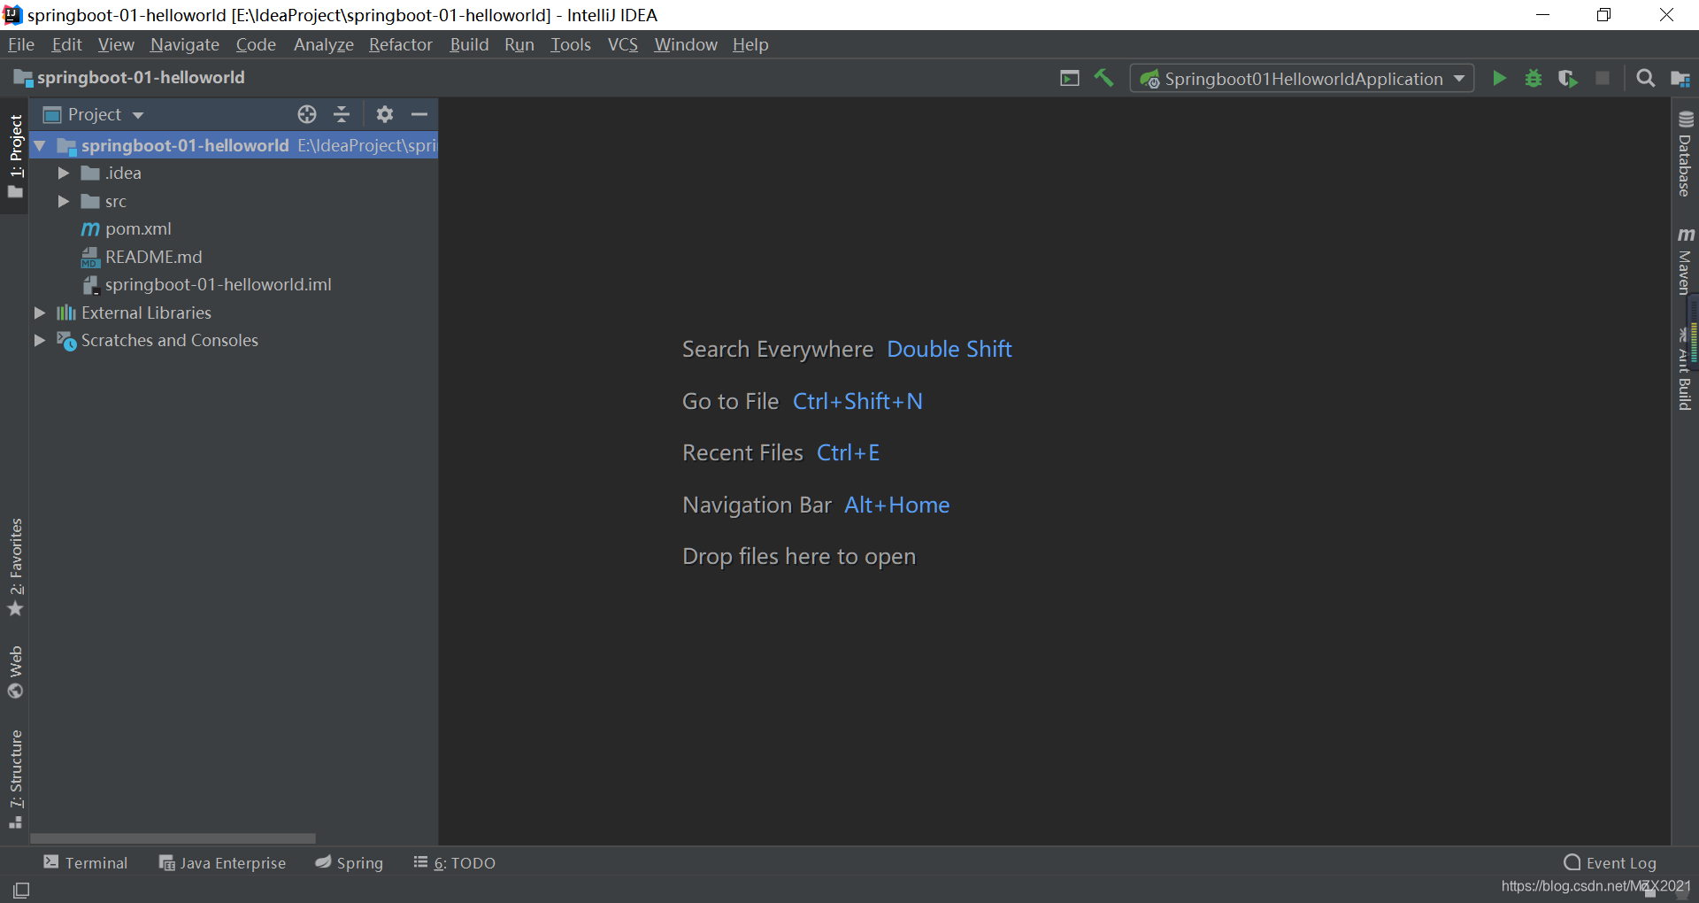This screenshot has width=1699, height=903.
Task: Open the Refactor menu
Action: [401, 44]
